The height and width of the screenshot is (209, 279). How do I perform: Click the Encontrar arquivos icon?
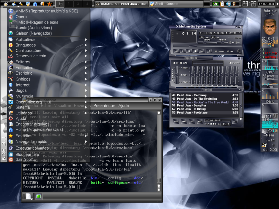11,124
